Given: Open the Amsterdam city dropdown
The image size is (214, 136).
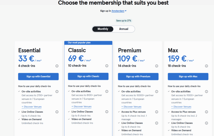Looking at the screenshot, I should (119, 11).
